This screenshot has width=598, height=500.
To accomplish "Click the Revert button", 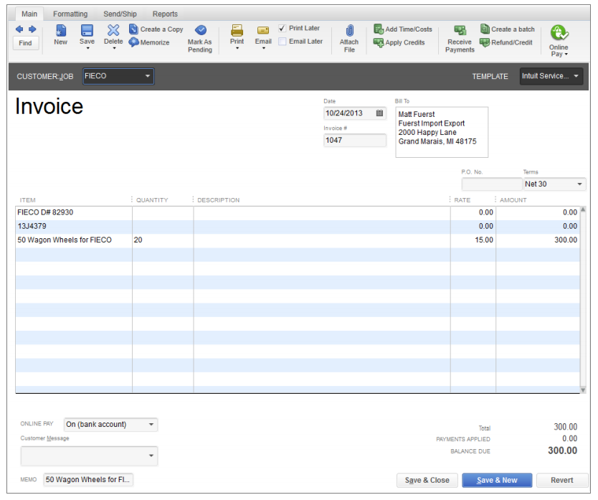I will pos(561,481).
